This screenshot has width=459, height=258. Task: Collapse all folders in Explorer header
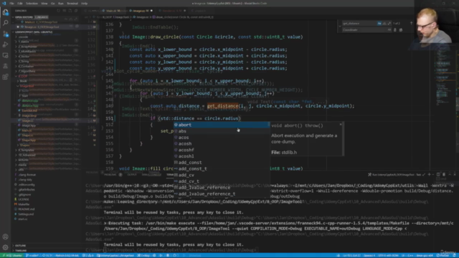tap(76, 11)
